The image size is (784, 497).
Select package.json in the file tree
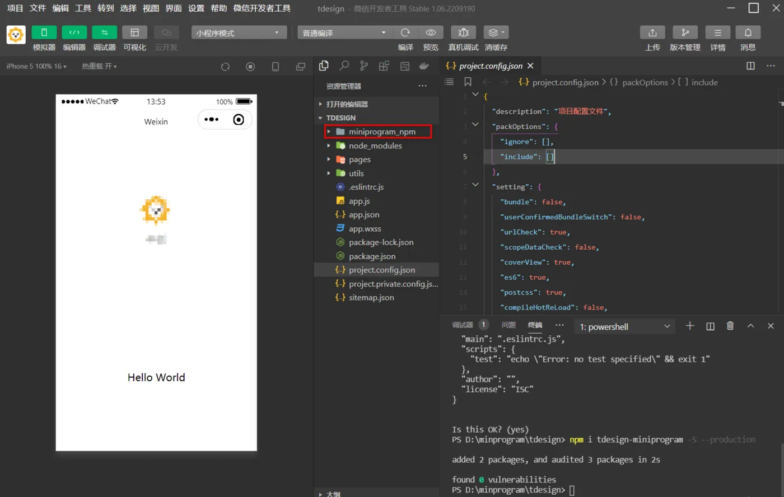coord(372,256)
